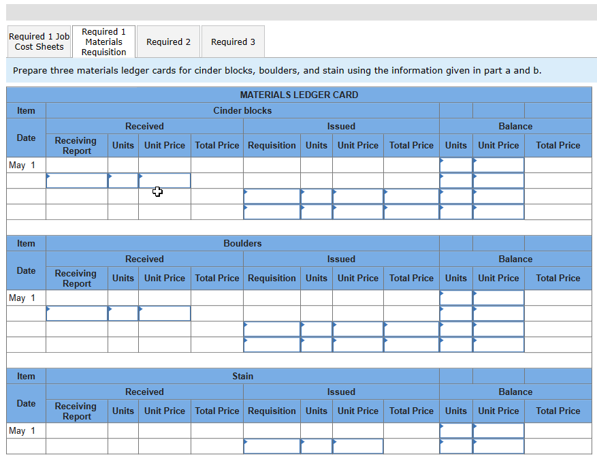The width and height of the screenshot is (597, 459).
Task: Click the Issued Units cell for Stain
Action: [316, 446]
